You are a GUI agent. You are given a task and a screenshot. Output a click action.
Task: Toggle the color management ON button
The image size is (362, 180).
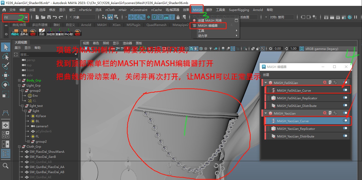(x=301, y=48)
